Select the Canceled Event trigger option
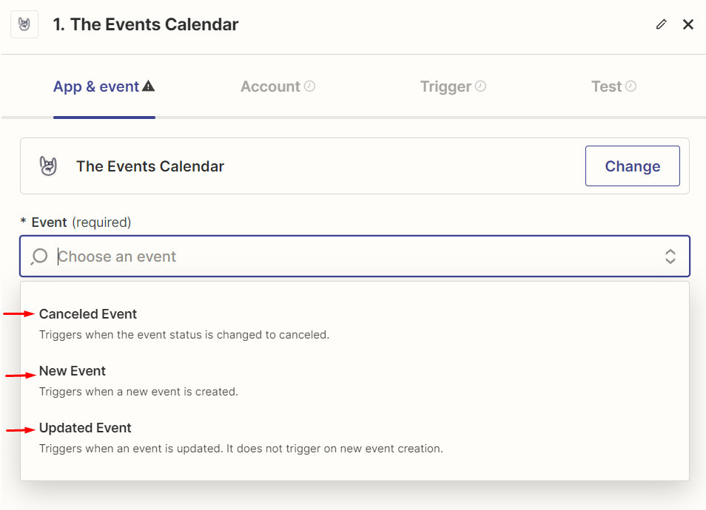 click(88, 313)
